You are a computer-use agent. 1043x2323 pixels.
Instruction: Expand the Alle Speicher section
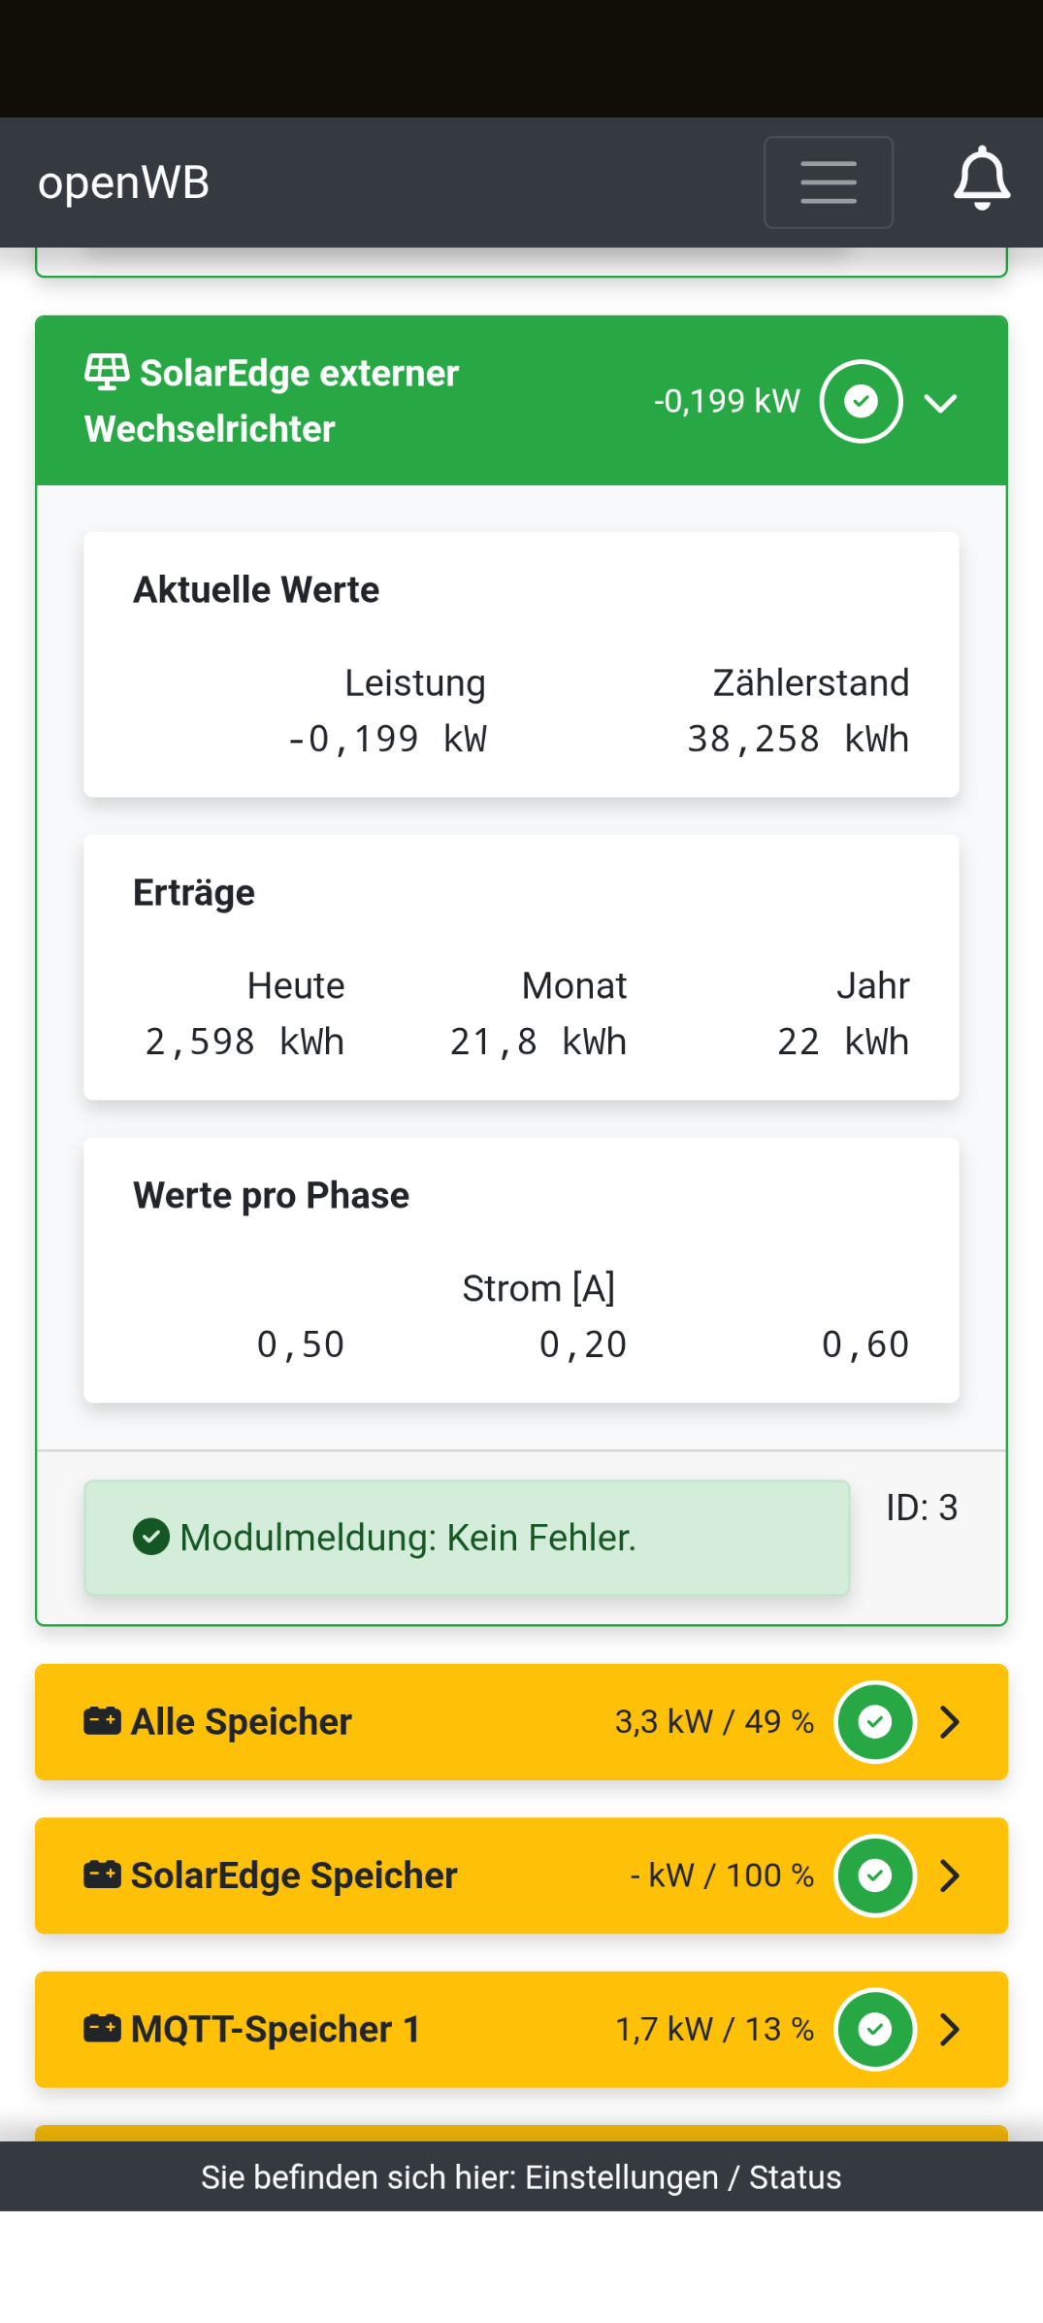click(950, 1722)
